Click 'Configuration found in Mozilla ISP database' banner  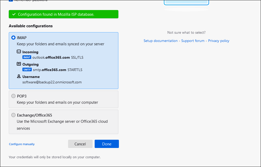click(x=64, y=14)
